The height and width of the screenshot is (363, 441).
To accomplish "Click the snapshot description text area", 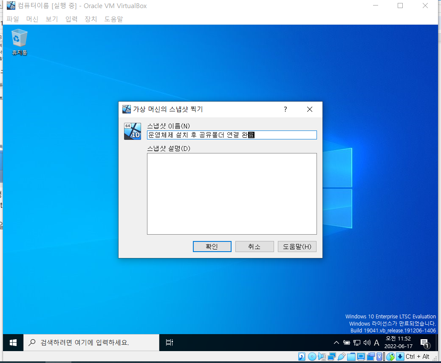I will point(232,193).
